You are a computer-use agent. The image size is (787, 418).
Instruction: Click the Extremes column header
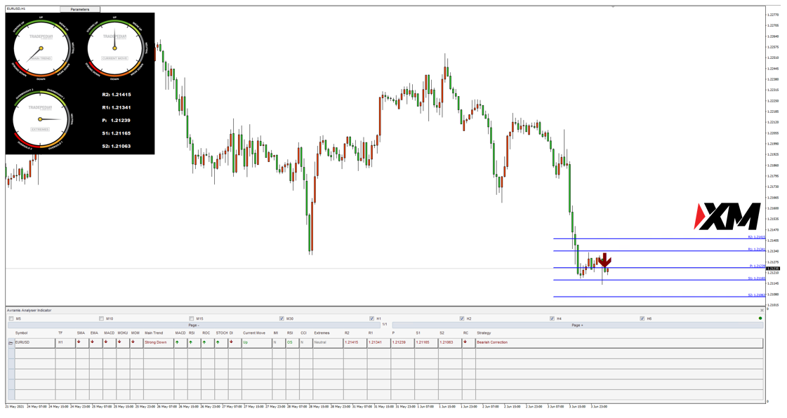(x=322, y=333)
